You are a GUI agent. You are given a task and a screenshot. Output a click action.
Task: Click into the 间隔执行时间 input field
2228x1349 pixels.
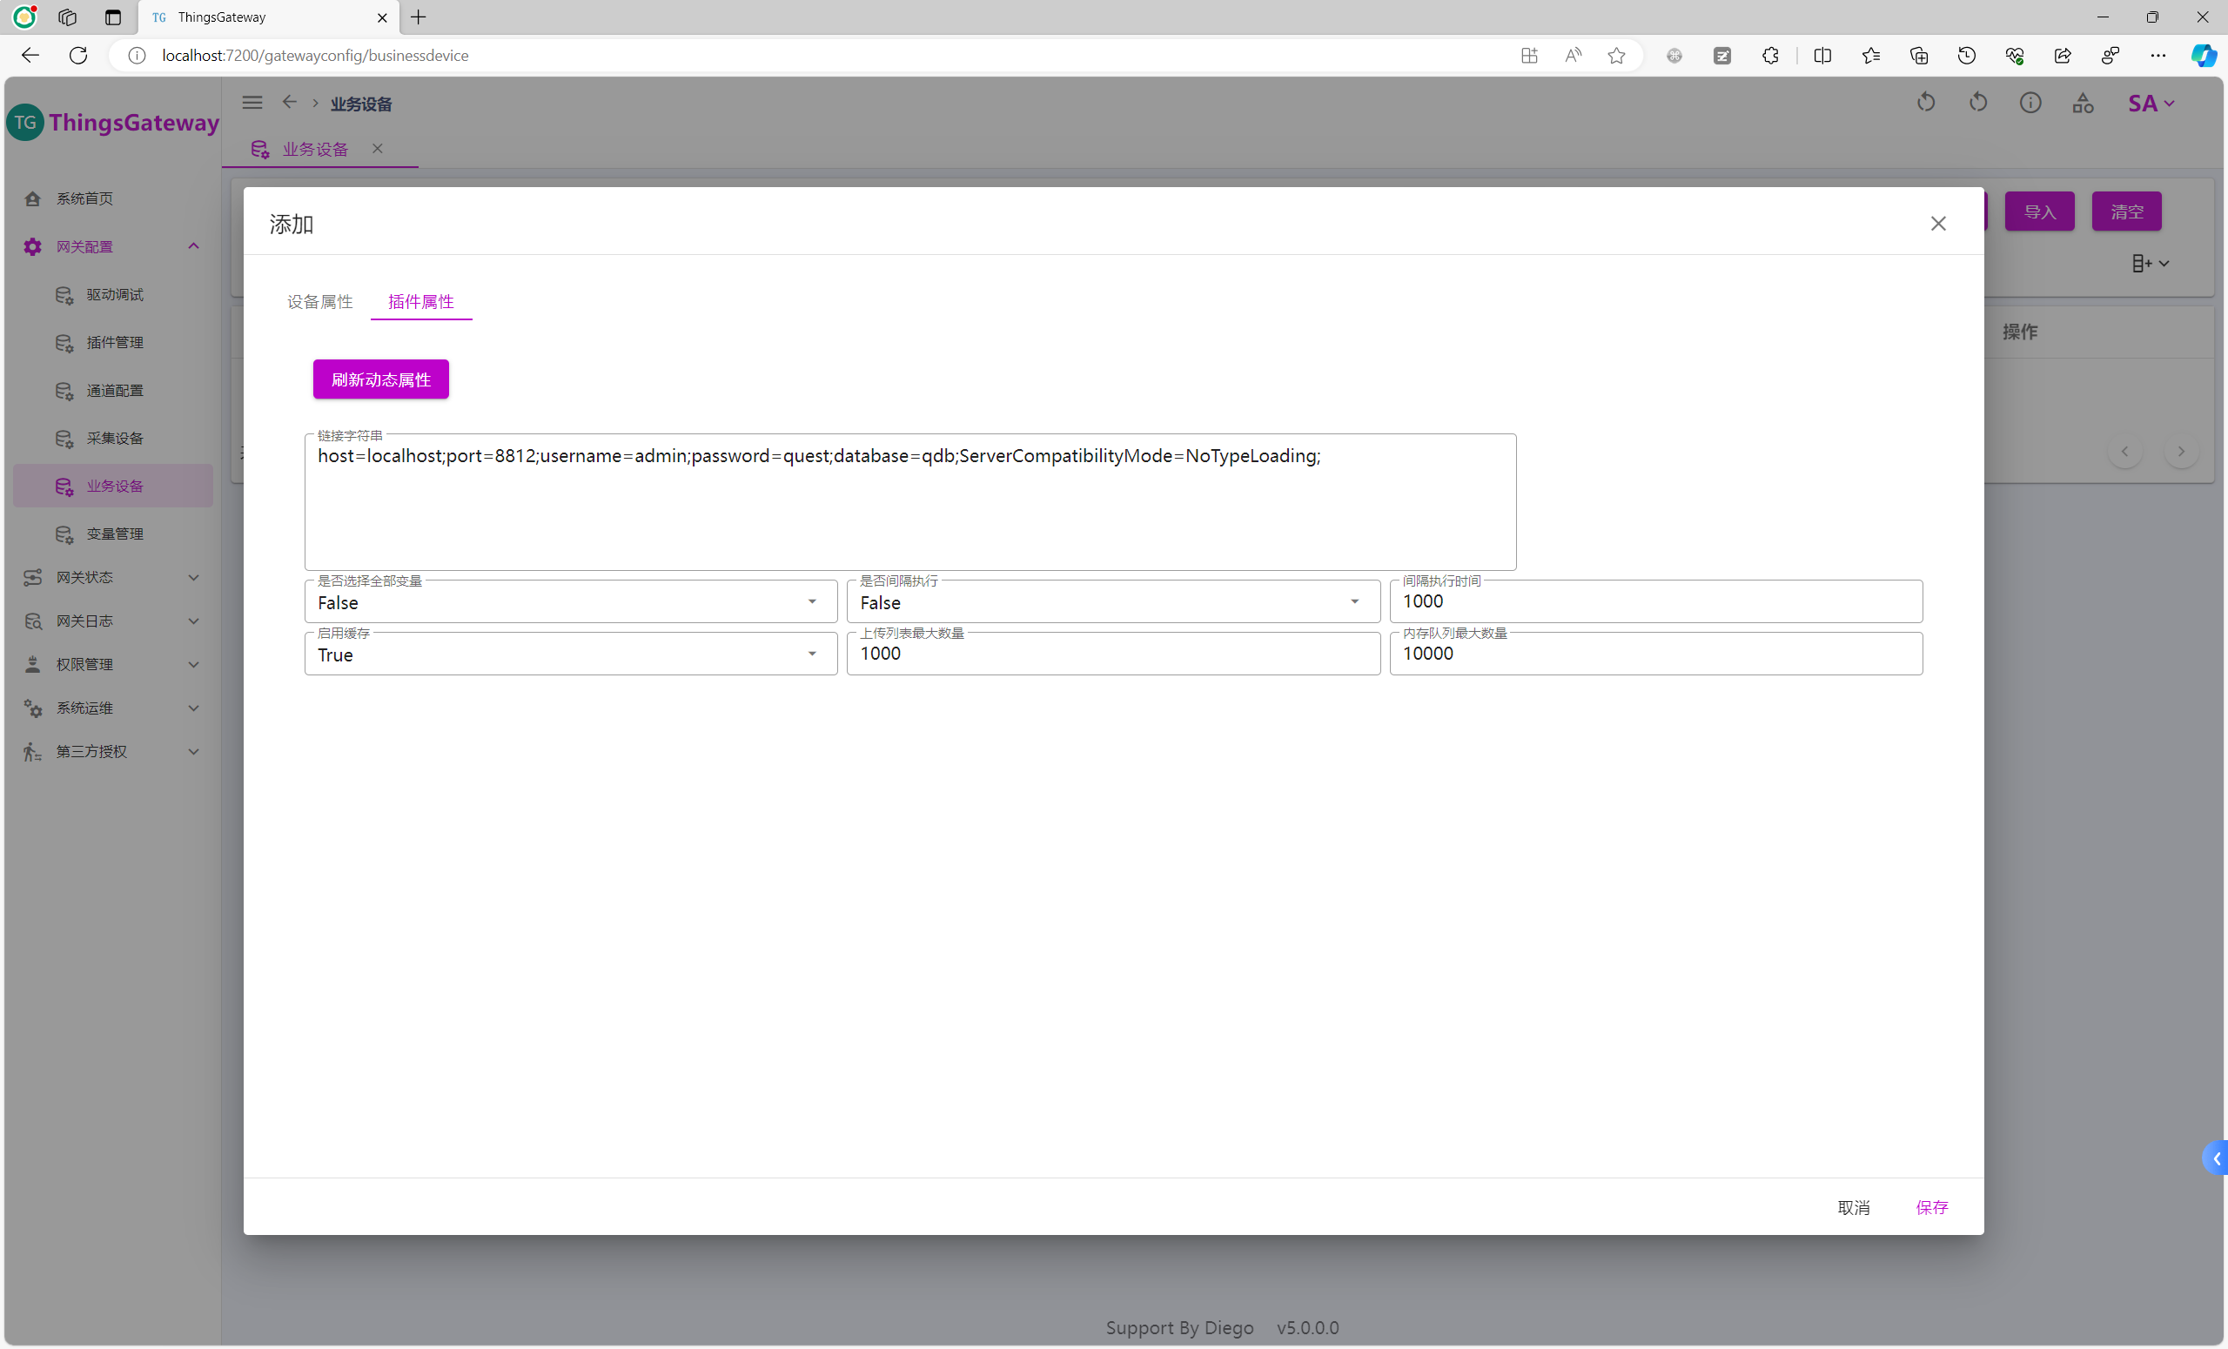point(1654,602)
